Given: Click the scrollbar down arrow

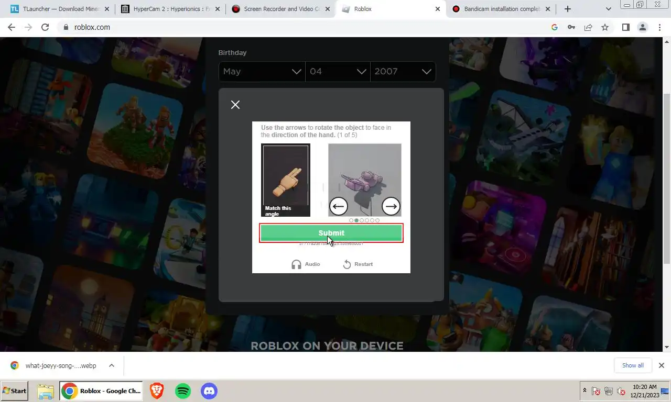Looking at the screenshot, I should [667, 347].
